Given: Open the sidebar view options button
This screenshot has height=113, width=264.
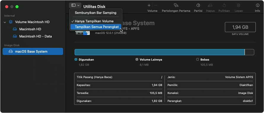Looking at the screenshot, I should (75, 5).
